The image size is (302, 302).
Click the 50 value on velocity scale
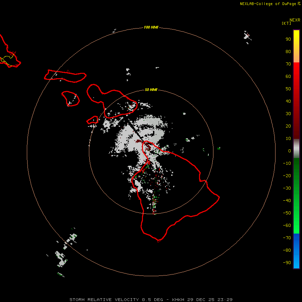[x=288, y=89]
